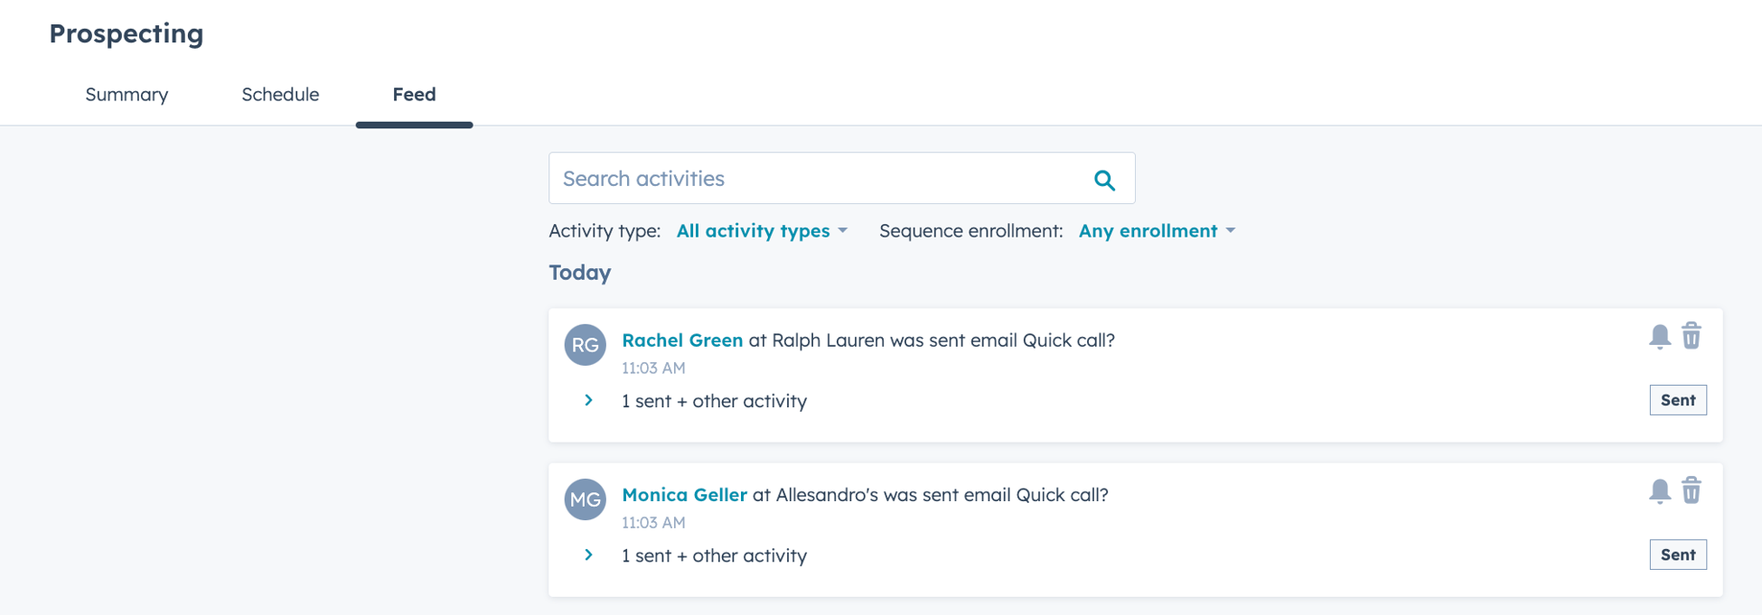Click the search magnifier icon
1762x615 pixels.
pyautogui.click(x=1104, y=180)
